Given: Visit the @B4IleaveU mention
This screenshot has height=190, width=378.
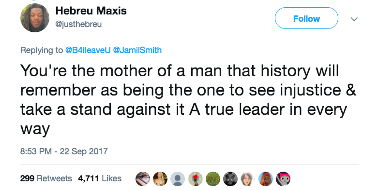Looking at the screenshot, I should click(x=88, y=50).
